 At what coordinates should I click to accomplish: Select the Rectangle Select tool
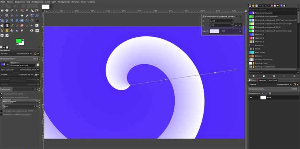(x=2, y=10)
